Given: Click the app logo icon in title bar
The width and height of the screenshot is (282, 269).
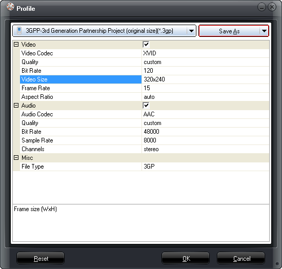Looking at the screenshot, I should coord(10,7).
